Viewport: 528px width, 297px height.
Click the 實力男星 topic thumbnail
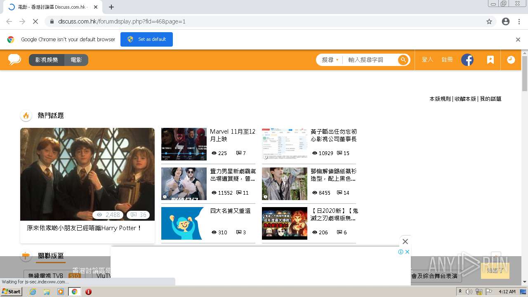click(184, 184)
